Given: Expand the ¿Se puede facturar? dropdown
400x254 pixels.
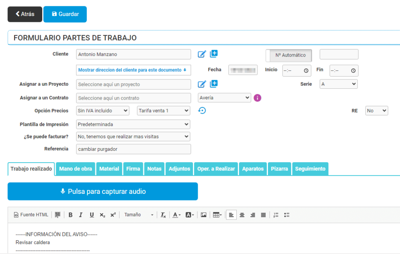Looking at the screenshot, I should 133,136.
